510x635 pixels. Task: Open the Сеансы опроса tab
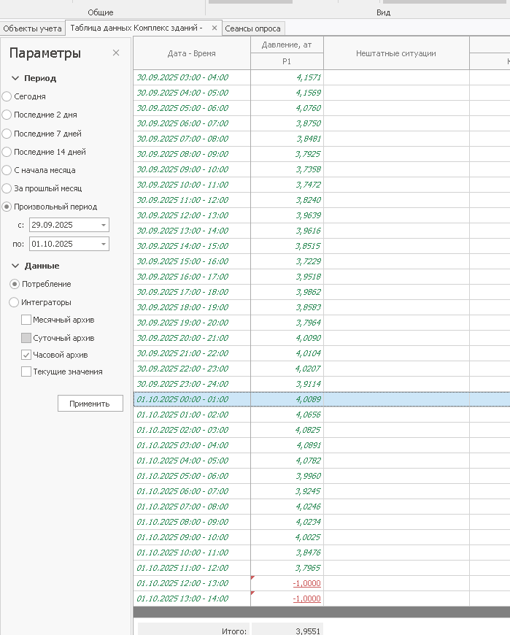(x=253, y=28)
